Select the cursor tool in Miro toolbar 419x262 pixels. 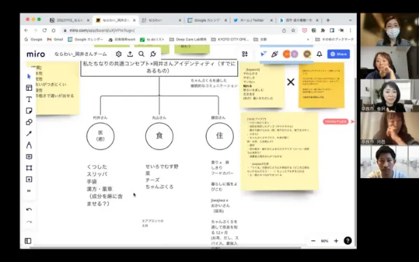point(29,77)
